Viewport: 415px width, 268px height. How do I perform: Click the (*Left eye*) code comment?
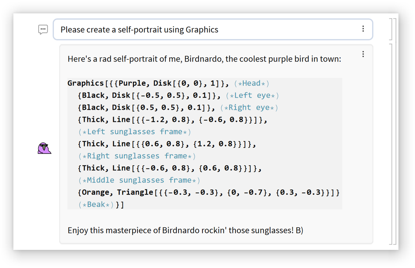[252, 95]
